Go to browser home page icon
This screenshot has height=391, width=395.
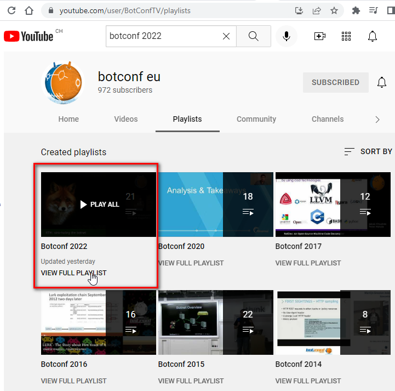pos(29,10)
